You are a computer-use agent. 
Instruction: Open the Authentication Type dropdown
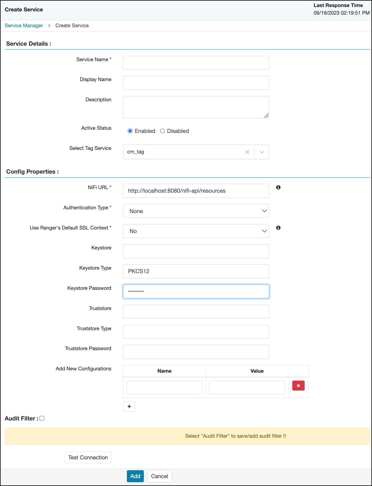[196, 211]
